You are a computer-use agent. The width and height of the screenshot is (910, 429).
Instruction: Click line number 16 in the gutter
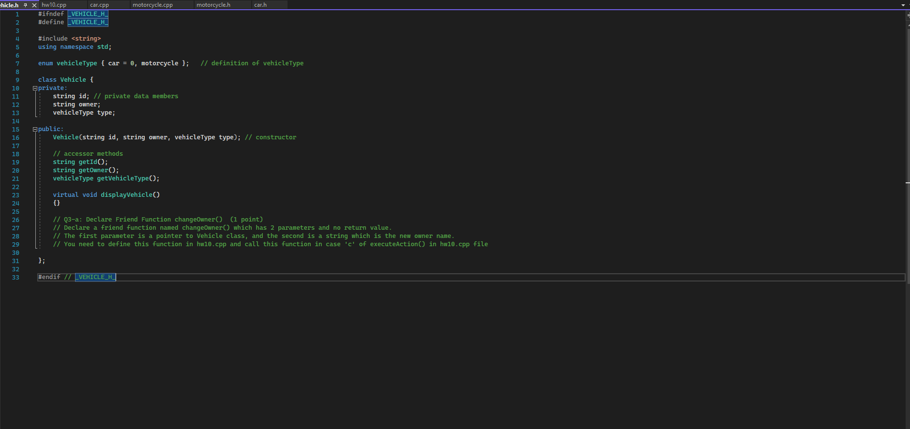[x=16, y=138]
